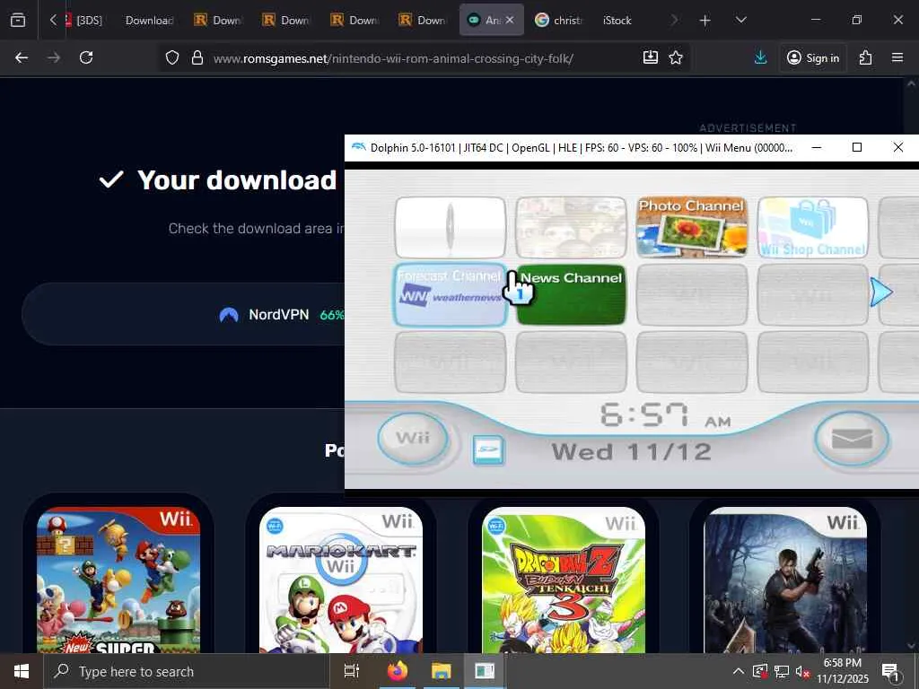
Task: Open the SD Card menu icon
Action: coord(488,450)
